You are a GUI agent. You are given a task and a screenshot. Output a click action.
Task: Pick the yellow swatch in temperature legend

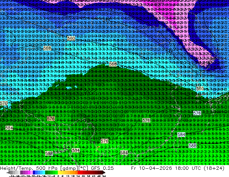click(59, 172)
